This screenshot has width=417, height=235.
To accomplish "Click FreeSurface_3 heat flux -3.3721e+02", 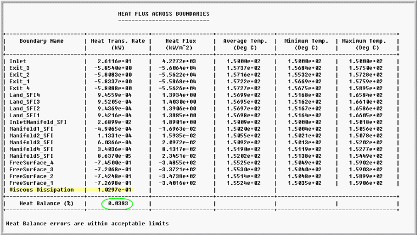I will pos(178,170).
